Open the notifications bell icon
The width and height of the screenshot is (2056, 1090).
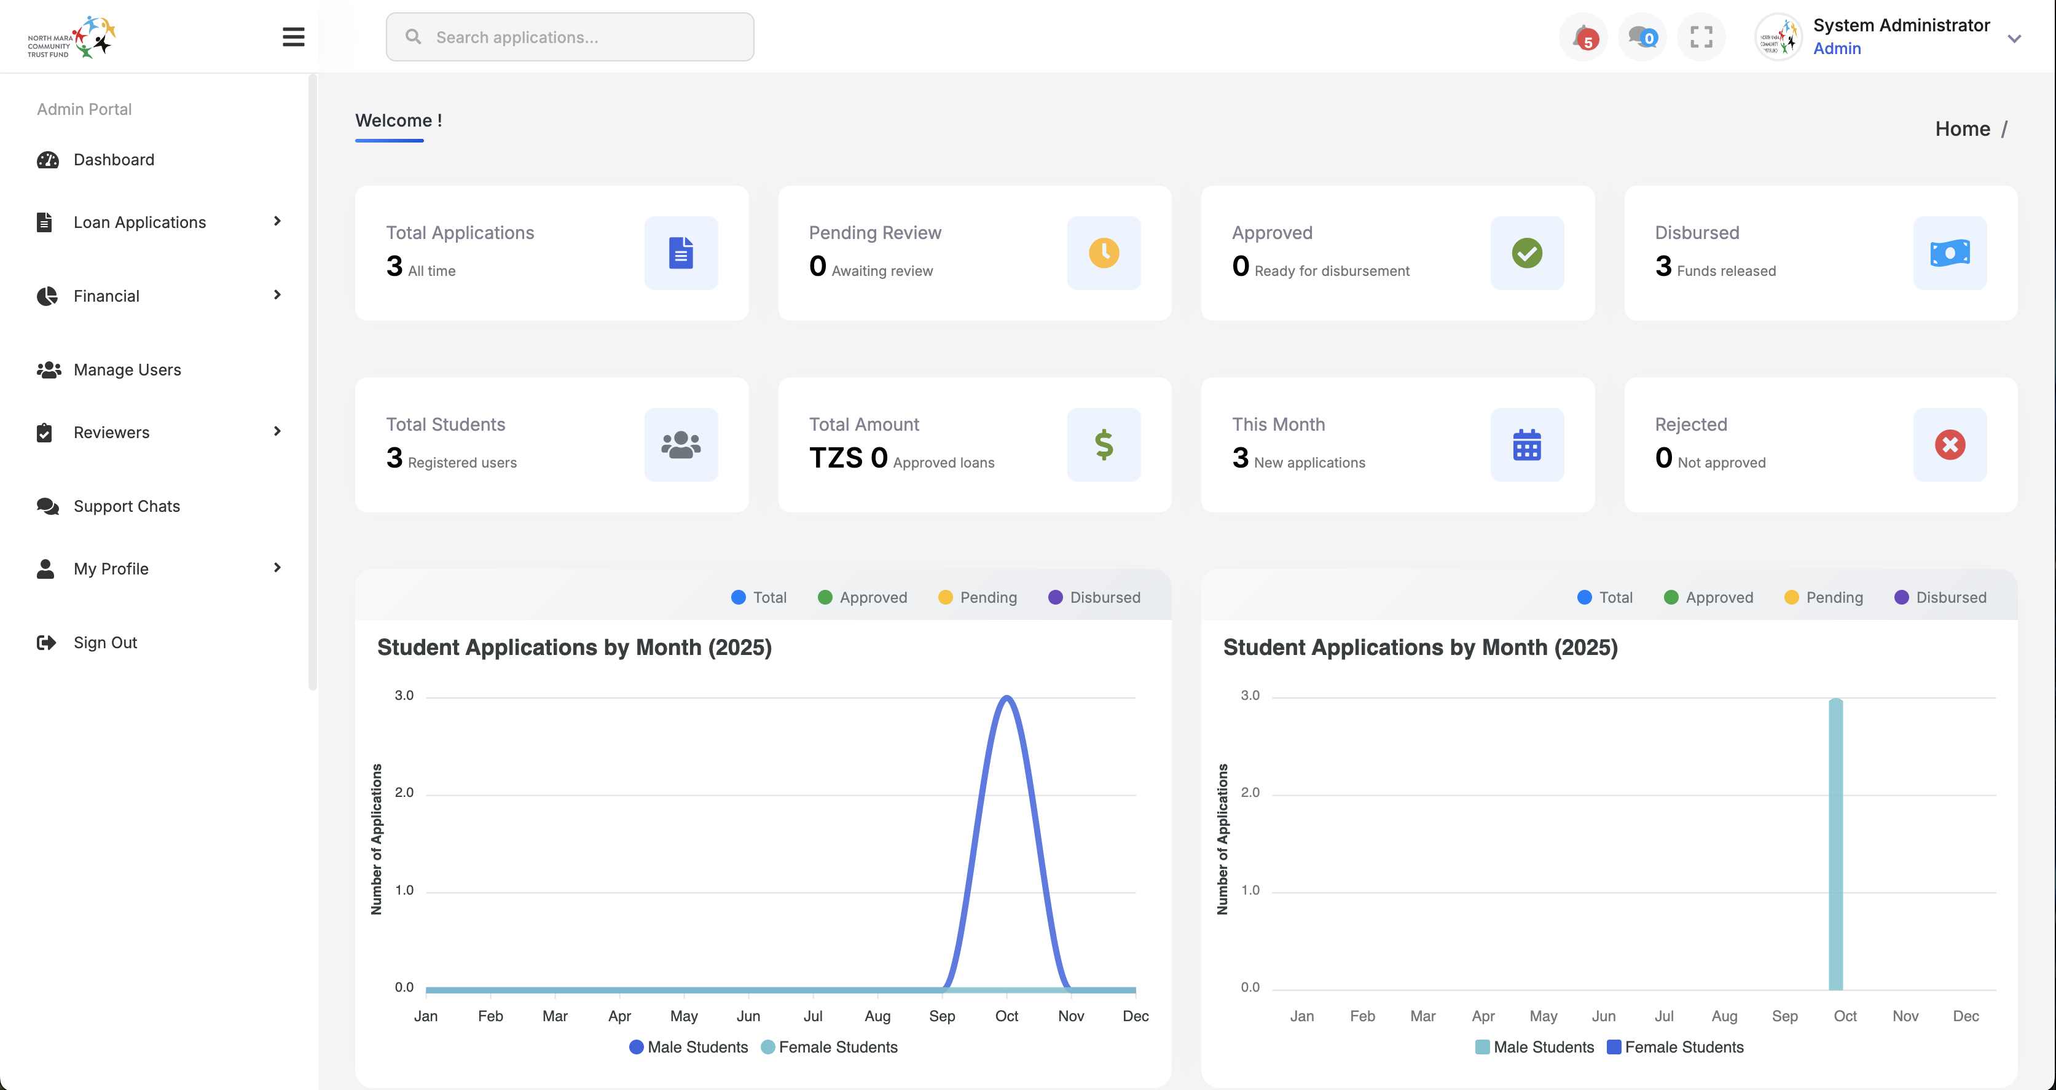pyautogui.click(x=1583, y=37)
